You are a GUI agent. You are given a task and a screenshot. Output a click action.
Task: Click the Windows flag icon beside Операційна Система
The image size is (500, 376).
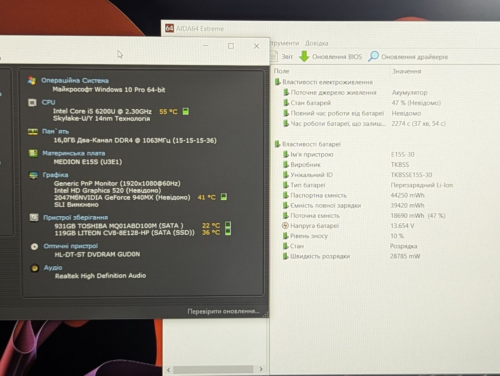[x=32, y=80]
